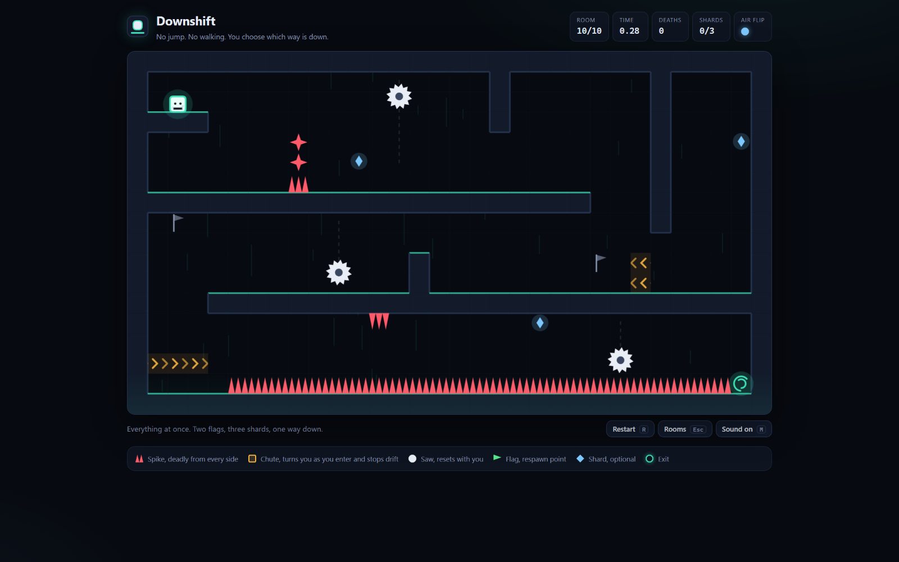Click the player cube character
This screenshot has width=899, height=562.
click(178, 104)
